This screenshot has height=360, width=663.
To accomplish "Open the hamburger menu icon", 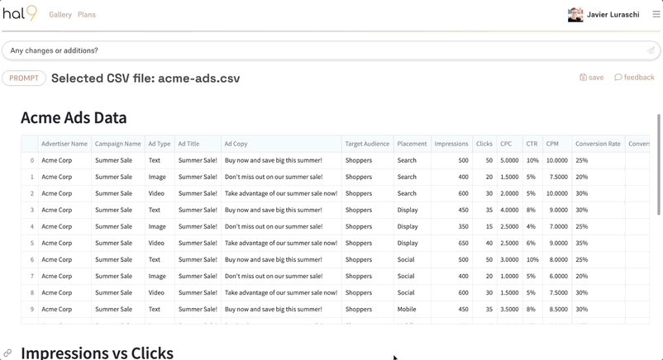I will tap(656, 14).
